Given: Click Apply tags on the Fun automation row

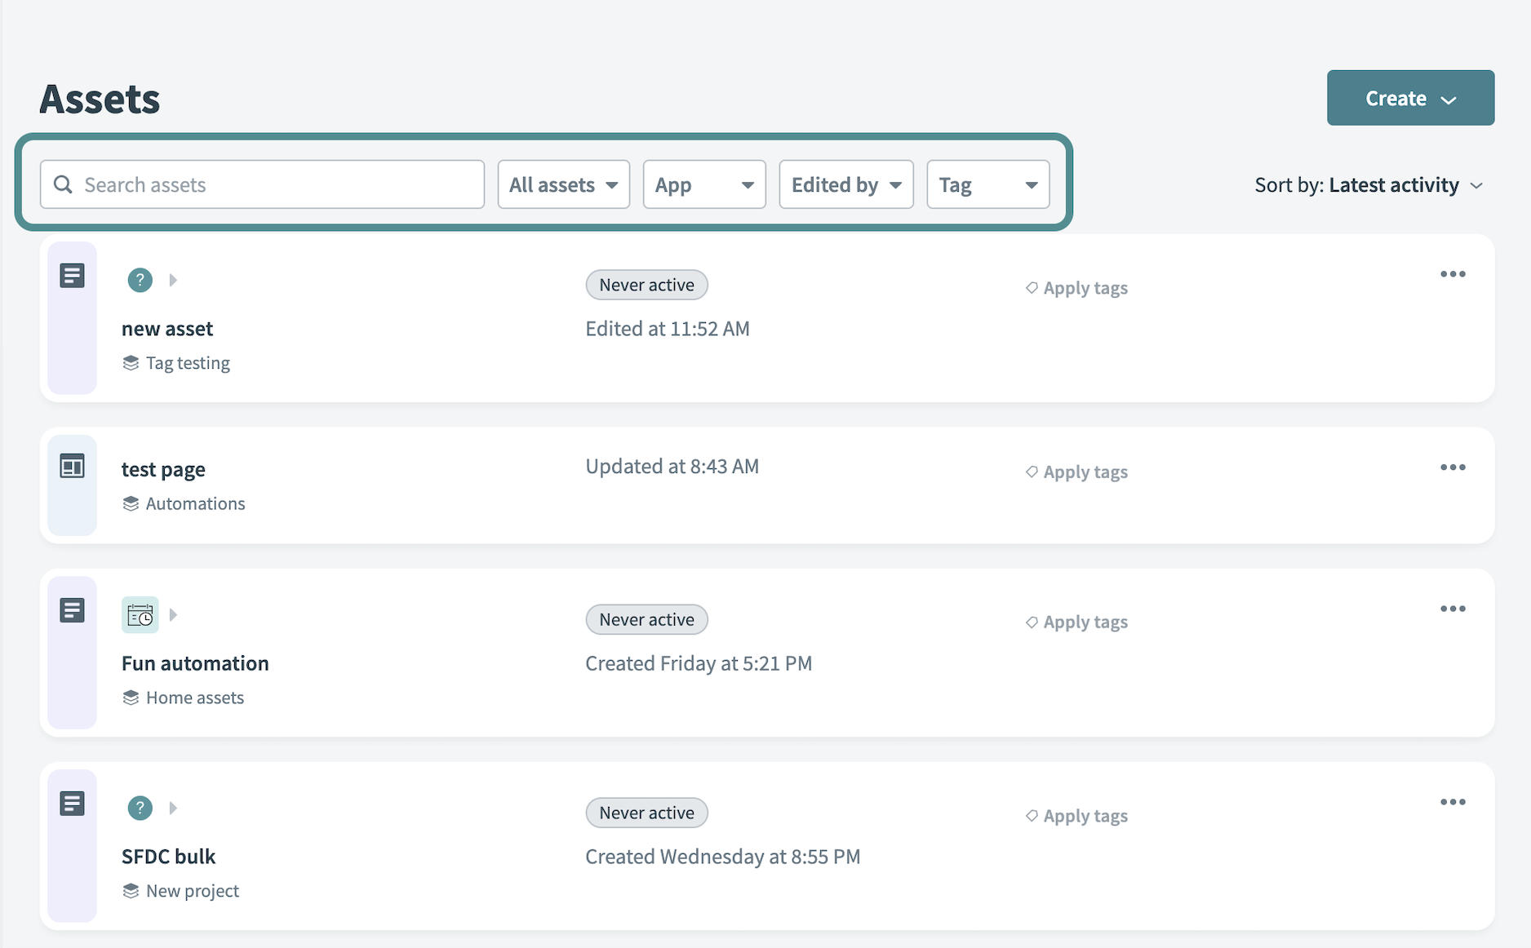Looking at the screenshot, I should pos(1085,621).
